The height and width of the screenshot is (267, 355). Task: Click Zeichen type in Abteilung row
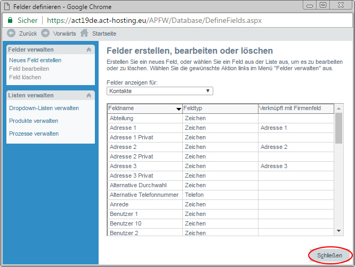[220, 119]
